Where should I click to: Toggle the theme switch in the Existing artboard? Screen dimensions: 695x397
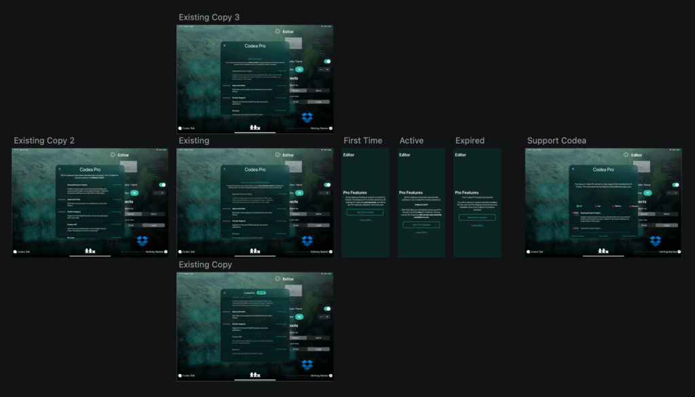(327, 185)
